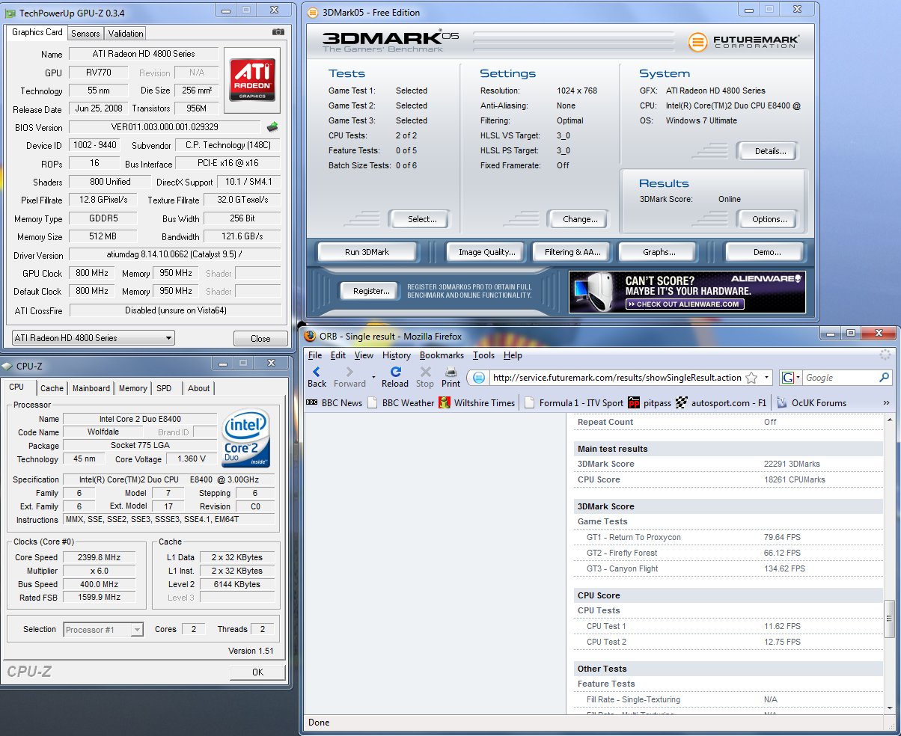The width and height of the screenshot is (901, 736).
Task: Open the Wiltshire Times bookmark
Action: tap(477, 402)
